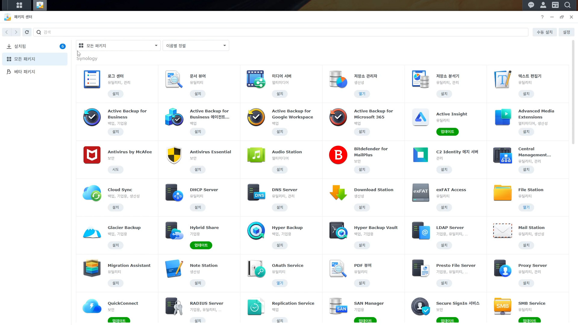Screen dimensions: 578x325
Task: Click the Package Center taskbar icon
Action: tap(40, 5)
